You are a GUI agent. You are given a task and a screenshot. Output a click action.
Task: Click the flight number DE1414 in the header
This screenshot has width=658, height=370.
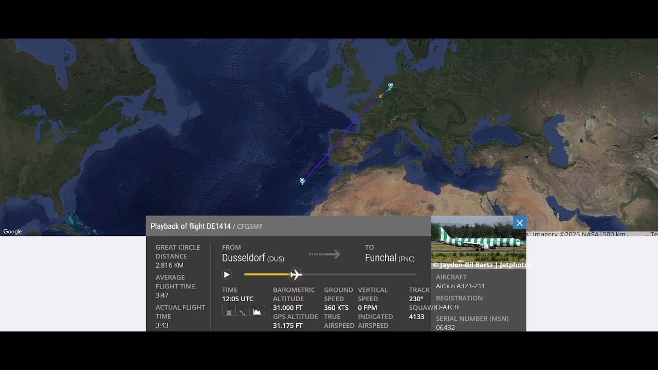pyautogui.click(x=218, y=226)
